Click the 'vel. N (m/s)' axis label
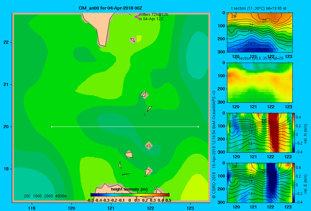The width and height of the screenshot is (311, 211). [305, 134]
